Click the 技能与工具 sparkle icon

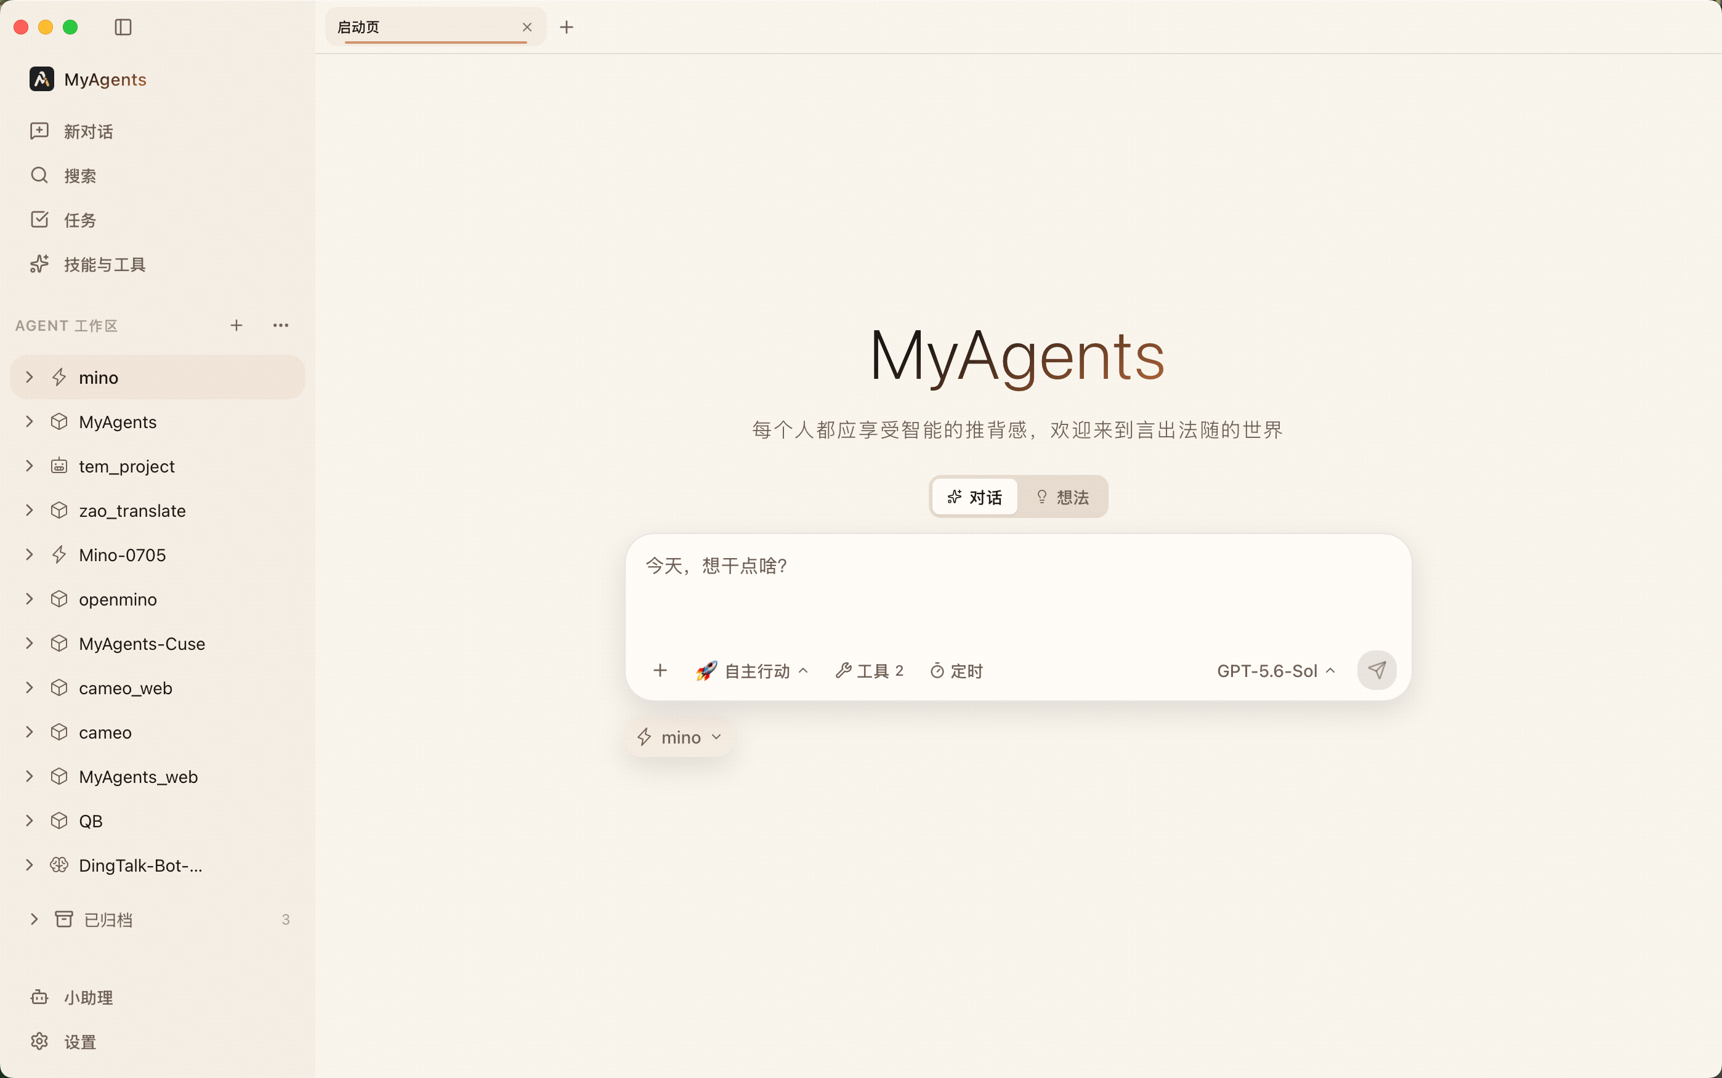pos(39,264)
